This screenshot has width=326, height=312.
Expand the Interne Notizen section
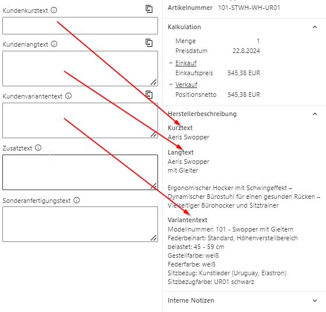pos(315,300)
